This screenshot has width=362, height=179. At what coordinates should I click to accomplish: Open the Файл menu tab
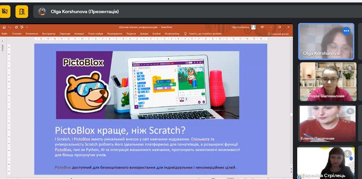[4, 34]
